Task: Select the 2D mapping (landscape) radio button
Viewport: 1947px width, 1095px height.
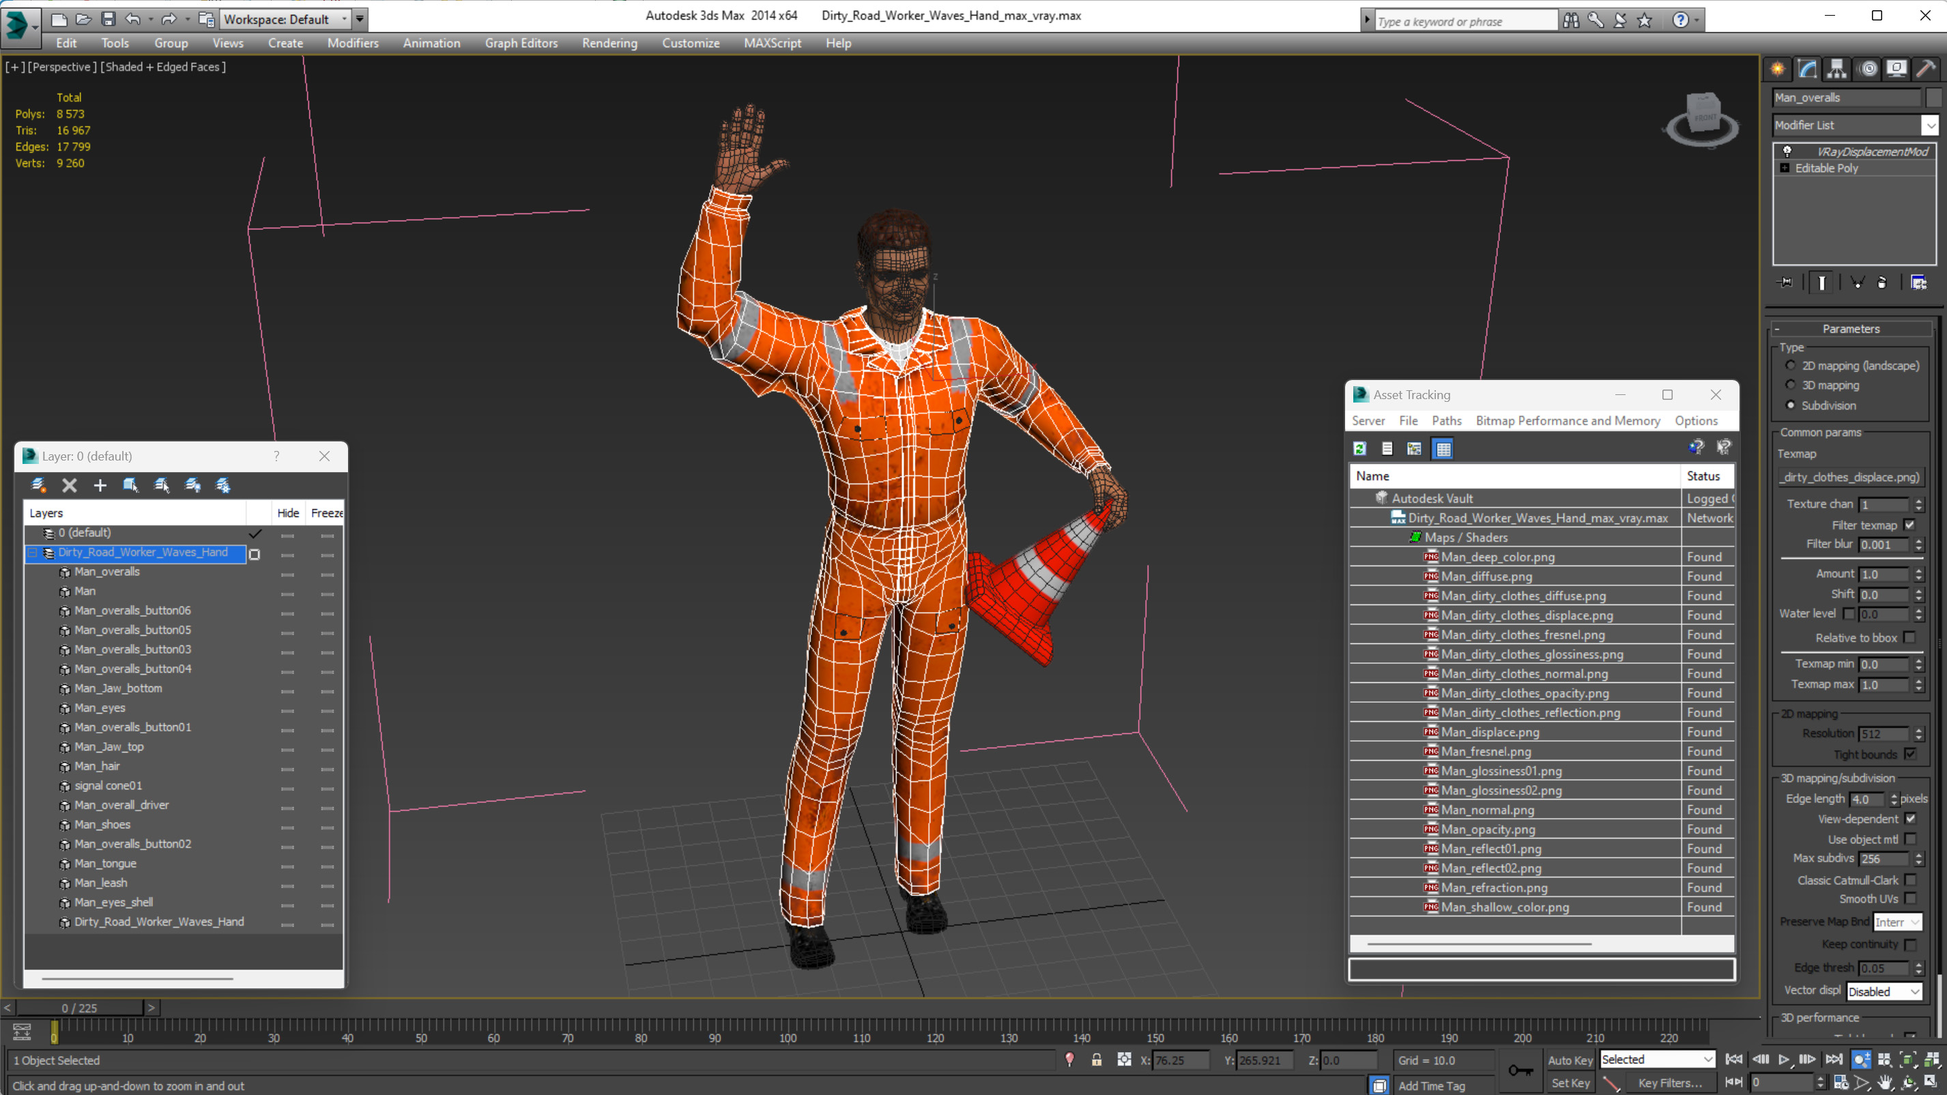Action: (x=1790, y=366)
